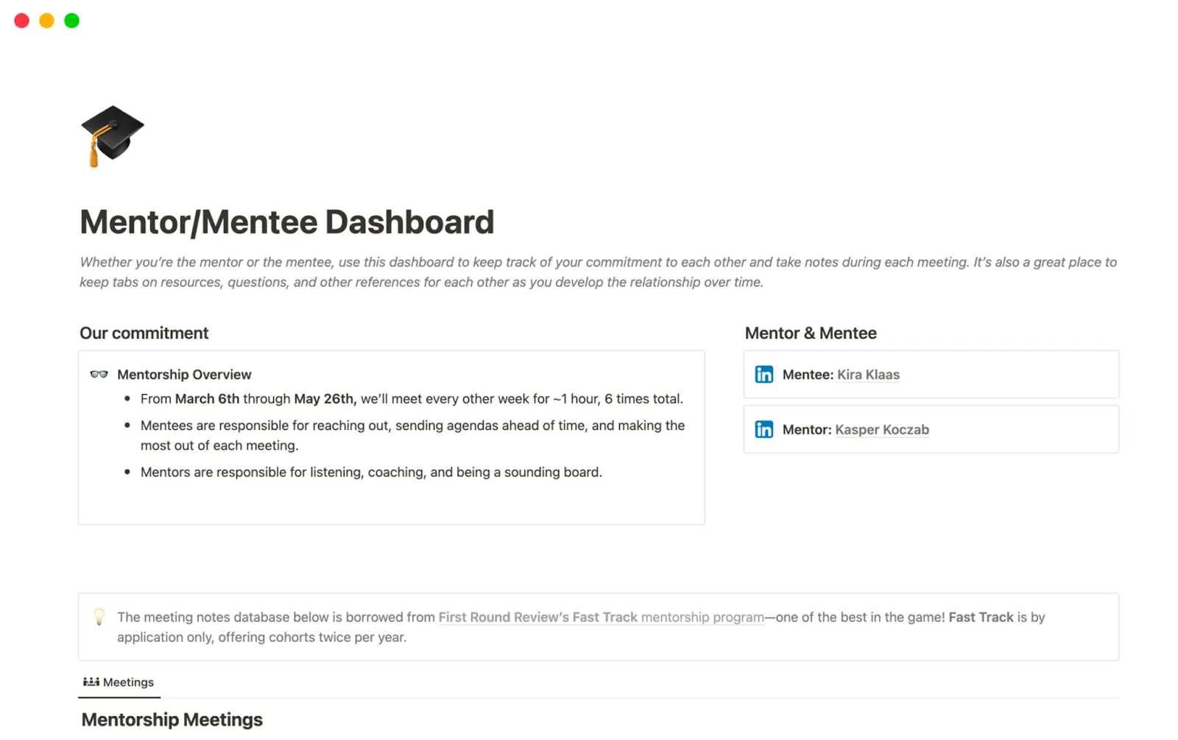1178x740 pixels.
Task: Click the bullet about mentors listening and coaching
Action: click(x=371, y=472)
